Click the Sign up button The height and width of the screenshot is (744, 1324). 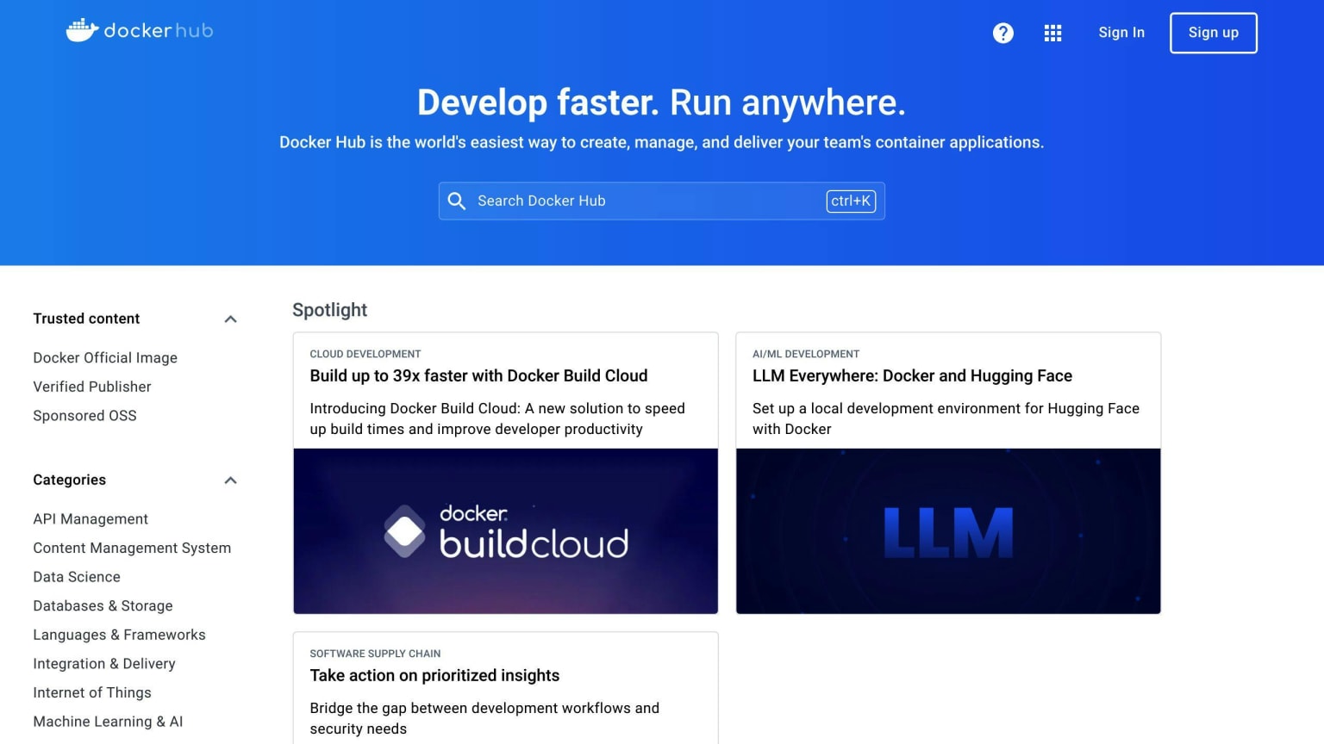(x=1213, y=33)
